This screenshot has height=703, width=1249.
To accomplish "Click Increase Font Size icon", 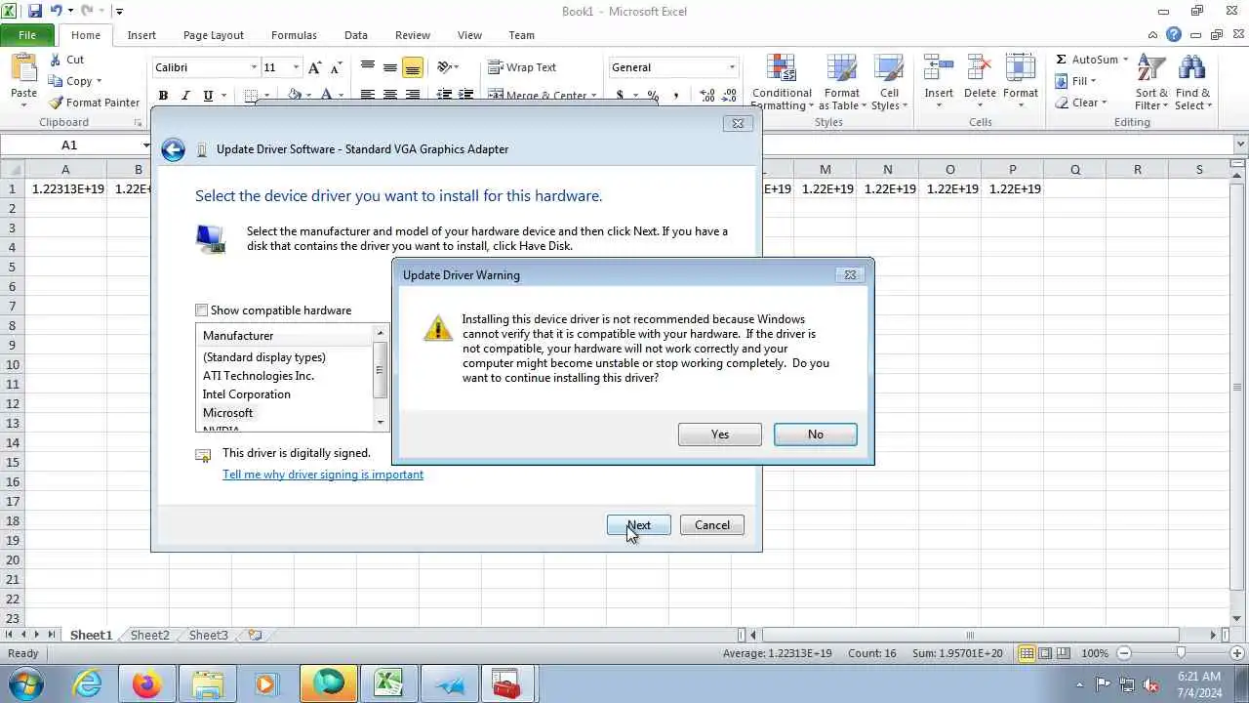I will [x=314, y=67].
